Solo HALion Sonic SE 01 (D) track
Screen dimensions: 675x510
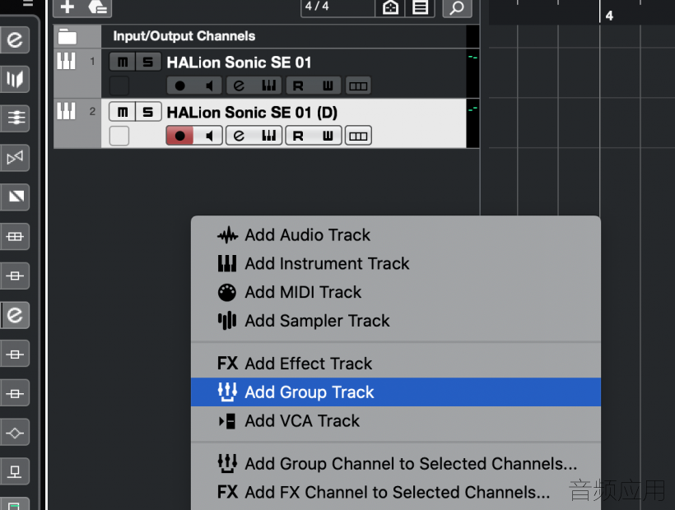[148, 112]
